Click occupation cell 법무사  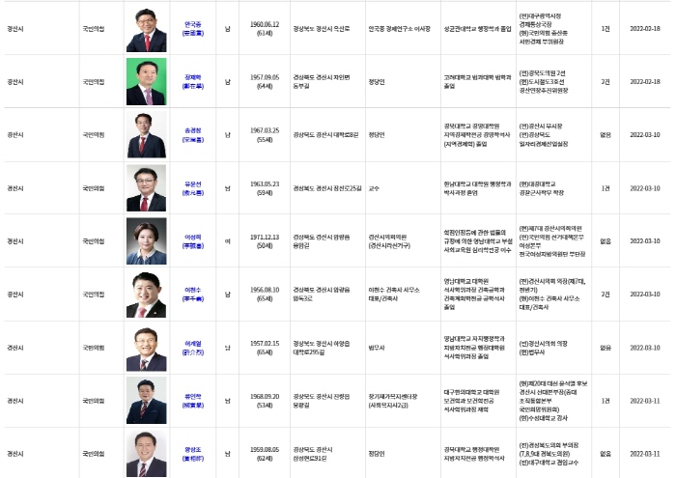pyautogui.click(x=377, y=348)
